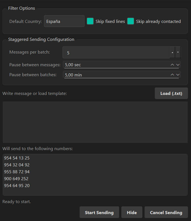Select number 955 88 72 94
Screen dimensions: 191x221
(17, 172)
